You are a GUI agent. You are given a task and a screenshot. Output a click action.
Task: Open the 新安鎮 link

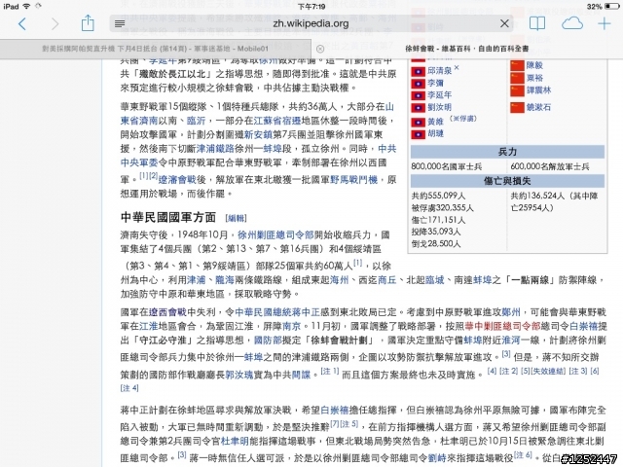point(258,134)
